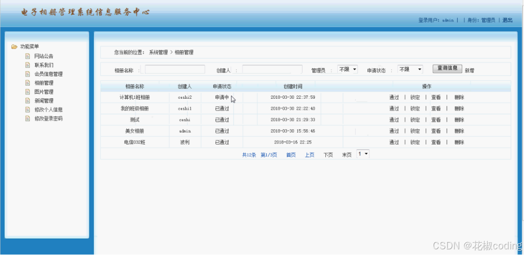Click the document icon next to 网站公告

28,56
